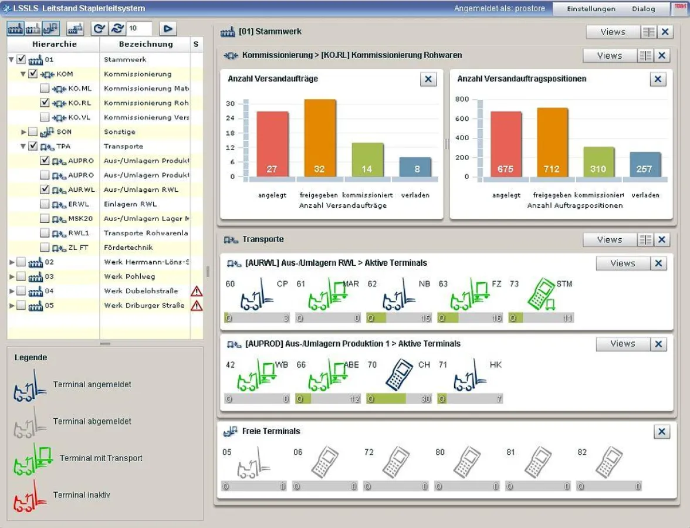Click the auto-refresh icon in the toolbar
The width and height of the screenshot is (690, 528).
coord(117,28)
